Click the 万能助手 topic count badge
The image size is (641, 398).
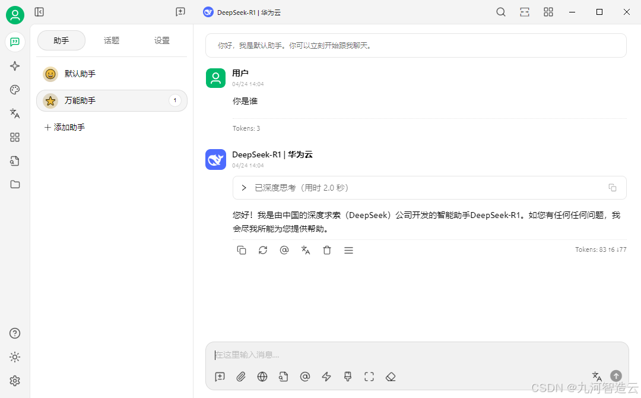pos(175,100)
